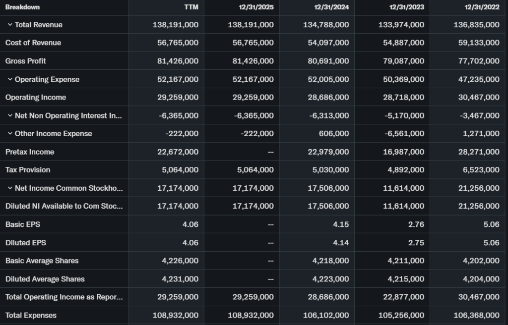Screen dimensions: 508x325
Task: Click the 12/31/2022 column header
Action: (x=482, y=7)
